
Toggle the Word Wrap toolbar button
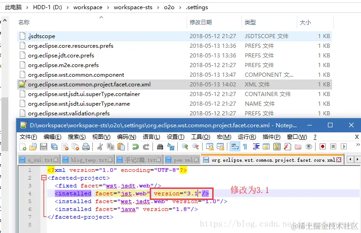click(235, 147)
